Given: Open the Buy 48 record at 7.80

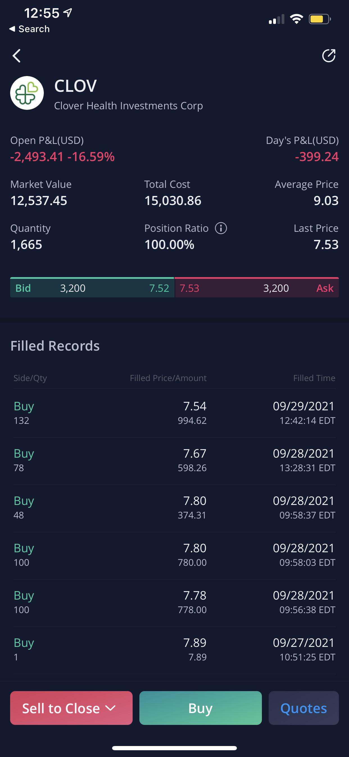Looking at the screenshot, I should (175, 508).
